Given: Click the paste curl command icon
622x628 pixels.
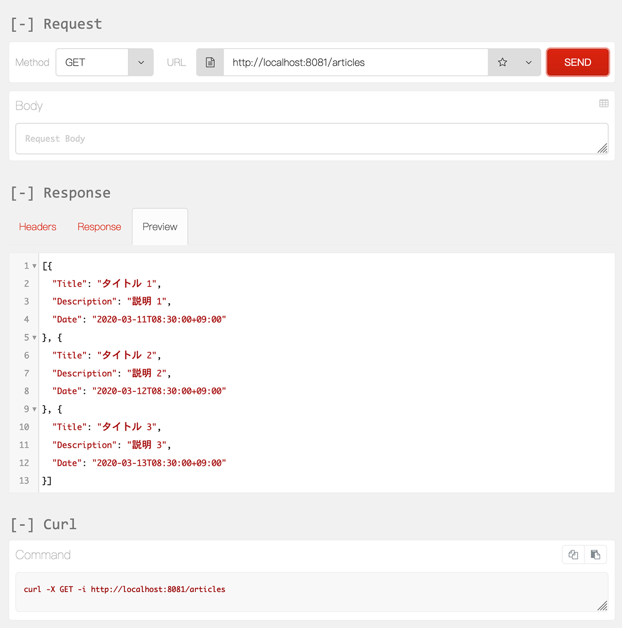Looking at the screenshot, I should pos(595,555).
